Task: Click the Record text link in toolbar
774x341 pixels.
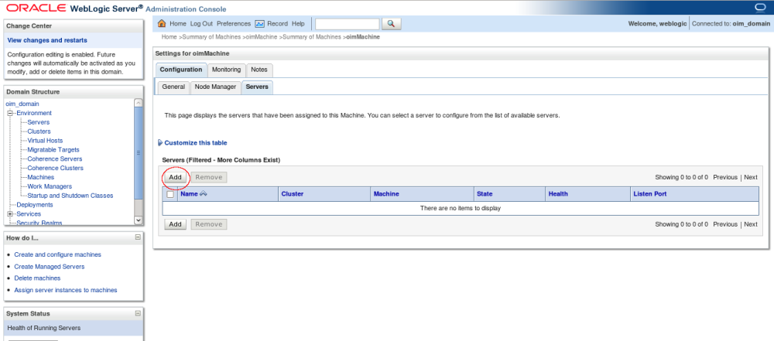Action: tap(277, 24)
